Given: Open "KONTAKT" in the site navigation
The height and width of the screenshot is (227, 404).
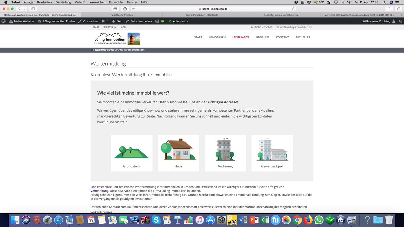Looking at the screenshot, I should 282,37.
